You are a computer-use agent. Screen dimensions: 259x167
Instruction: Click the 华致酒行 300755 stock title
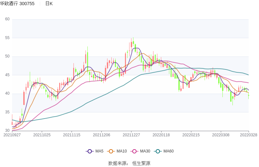click(x=17, y=4)
